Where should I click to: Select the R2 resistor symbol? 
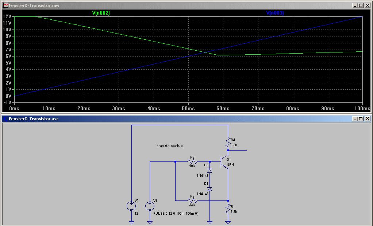(x=192, y=201)
